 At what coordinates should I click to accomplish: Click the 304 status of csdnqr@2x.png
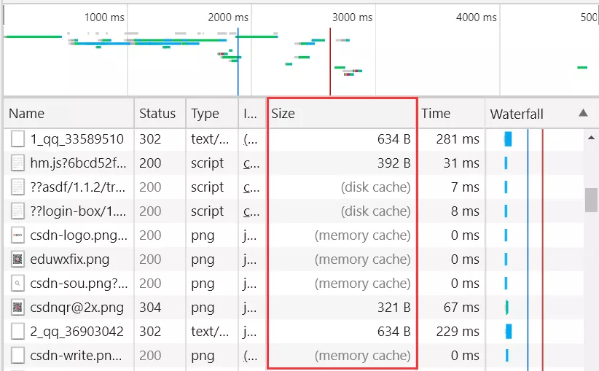click(x=150, y=308)
